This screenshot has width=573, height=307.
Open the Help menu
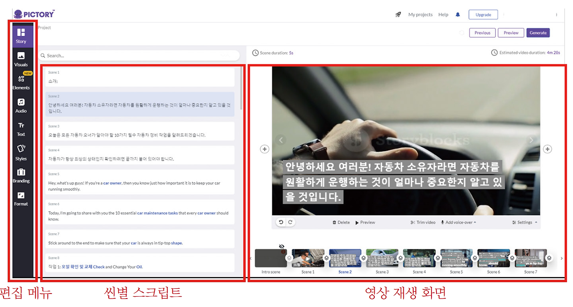[x=443, y=15]
